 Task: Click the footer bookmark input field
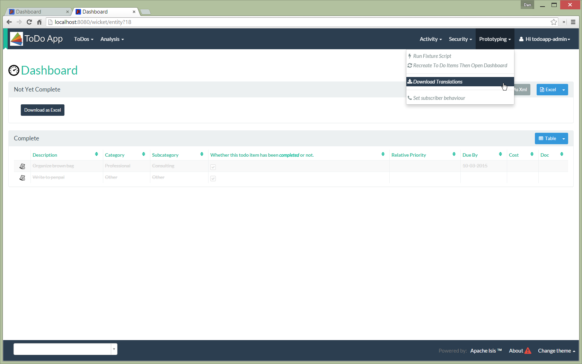coord(62,349)
